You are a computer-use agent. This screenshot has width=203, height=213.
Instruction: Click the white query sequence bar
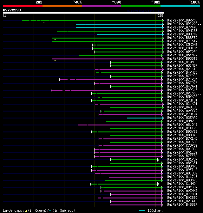84,13
